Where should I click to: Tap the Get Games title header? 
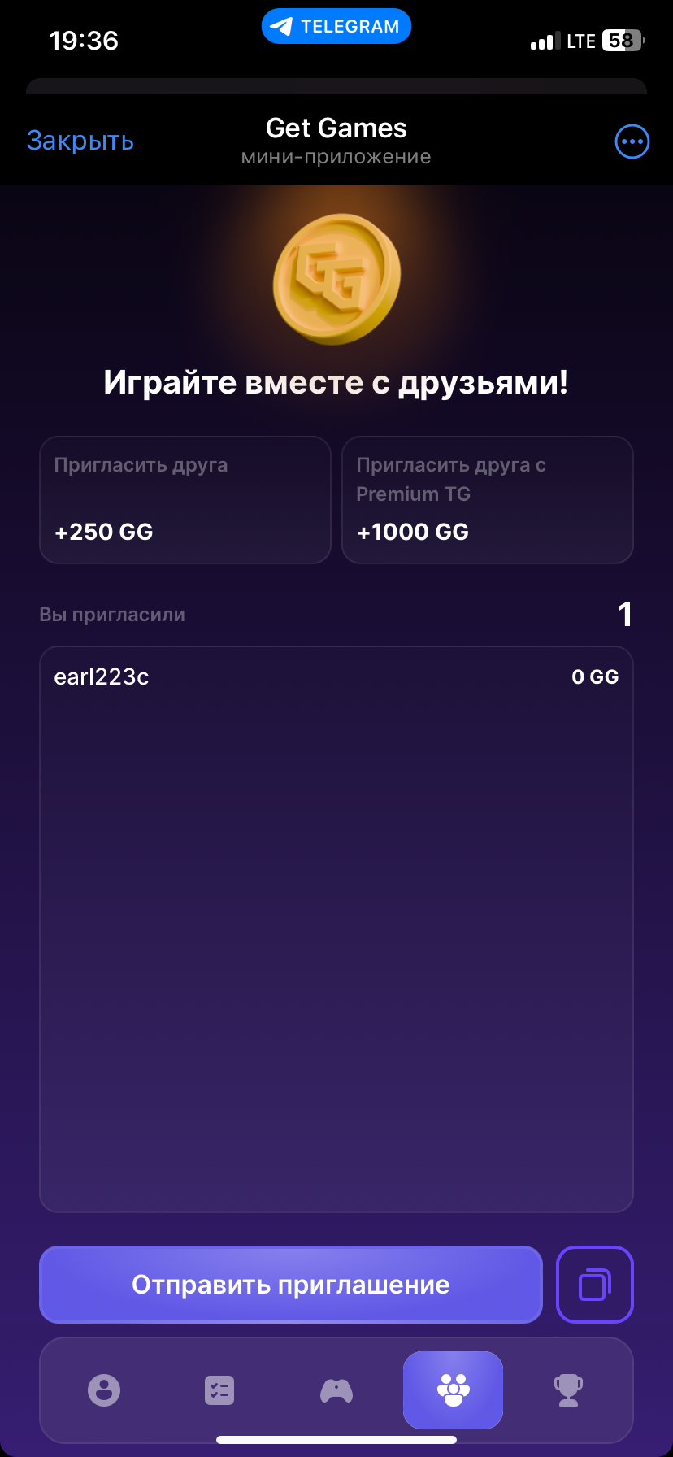336,128
